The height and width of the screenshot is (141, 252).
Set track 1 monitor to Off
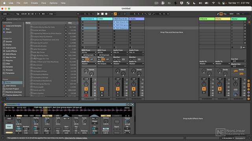pos(92,59)
